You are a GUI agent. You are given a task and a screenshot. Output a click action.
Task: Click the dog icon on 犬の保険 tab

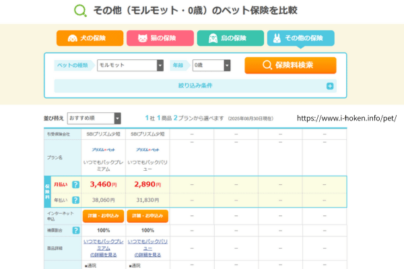pyautogui.click(x=71, y=38)
